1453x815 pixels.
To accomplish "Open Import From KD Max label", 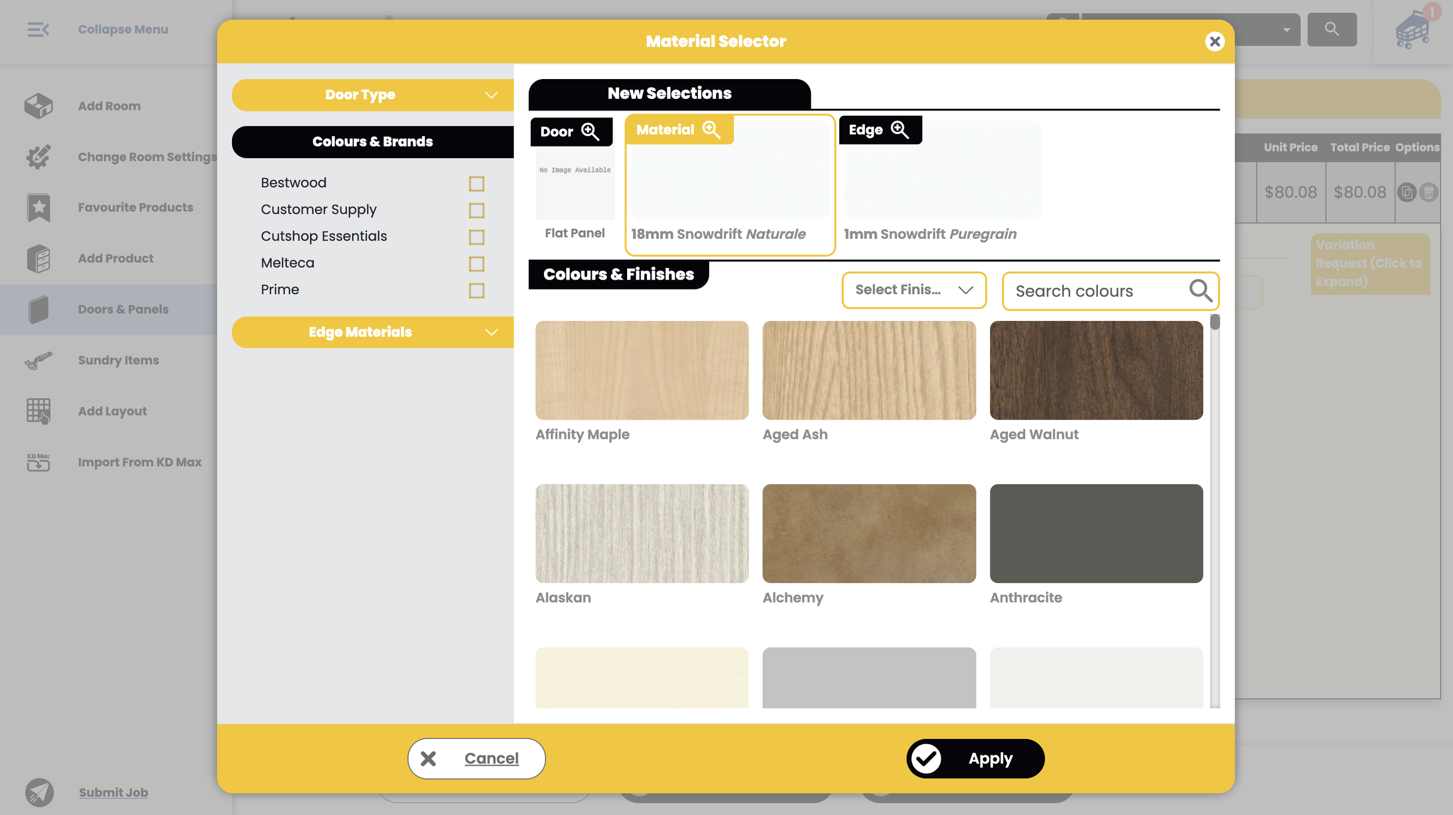I will coord(140,462).
